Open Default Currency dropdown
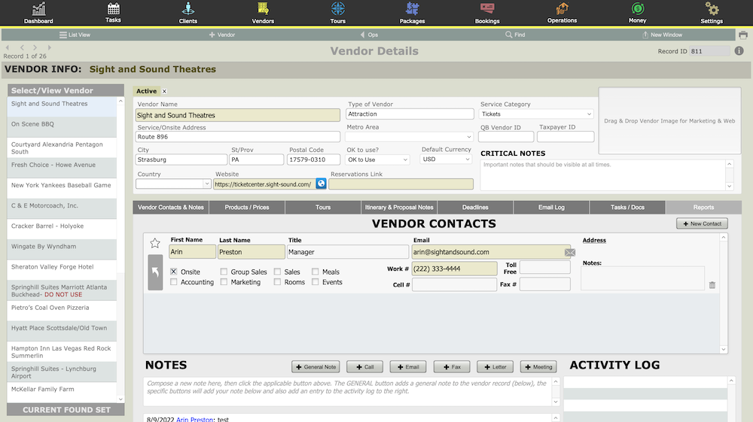Viewport: 753px width, 422px height. point(446,159)
